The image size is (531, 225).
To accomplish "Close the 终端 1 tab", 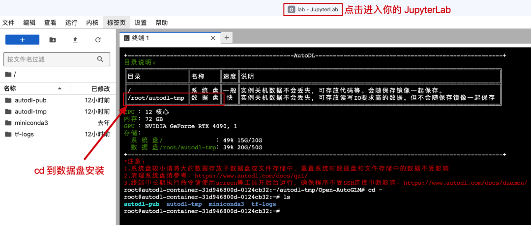I will coord(213,38).
